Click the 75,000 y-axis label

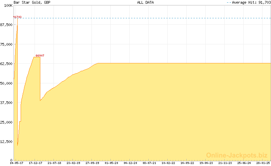point(6,44)
